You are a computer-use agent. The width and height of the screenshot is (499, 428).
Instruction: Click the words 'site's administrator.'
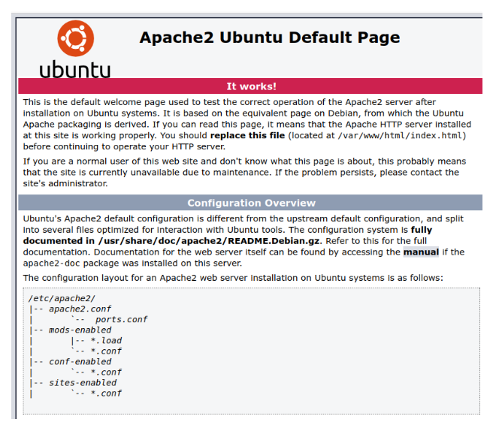(65, 183)
